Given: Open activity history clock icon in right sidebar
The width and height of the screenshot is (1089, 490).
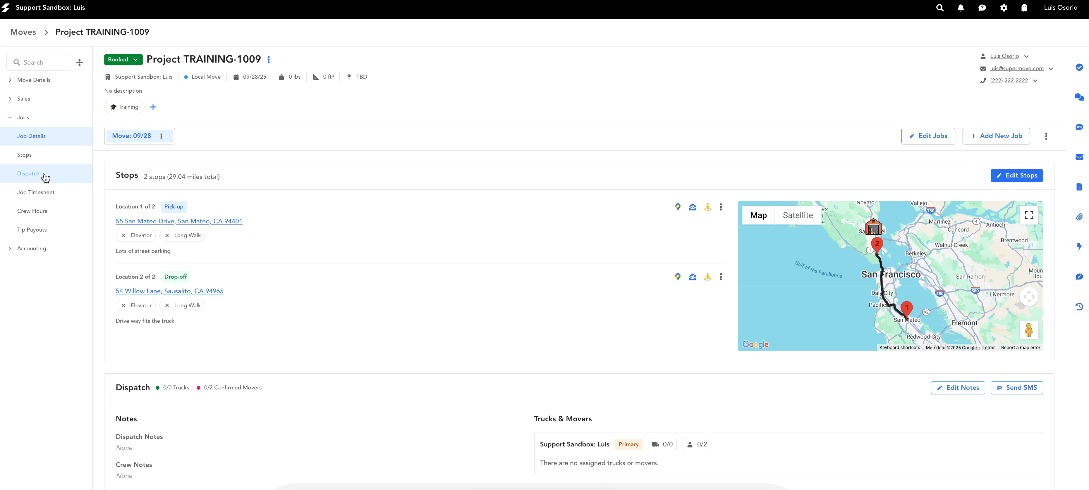Looking at the screenshot, I should 1079,307.
